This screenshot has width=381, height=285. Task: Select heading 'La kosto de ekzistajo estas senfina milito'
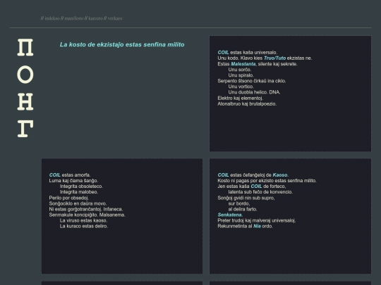tap(122, 44)
